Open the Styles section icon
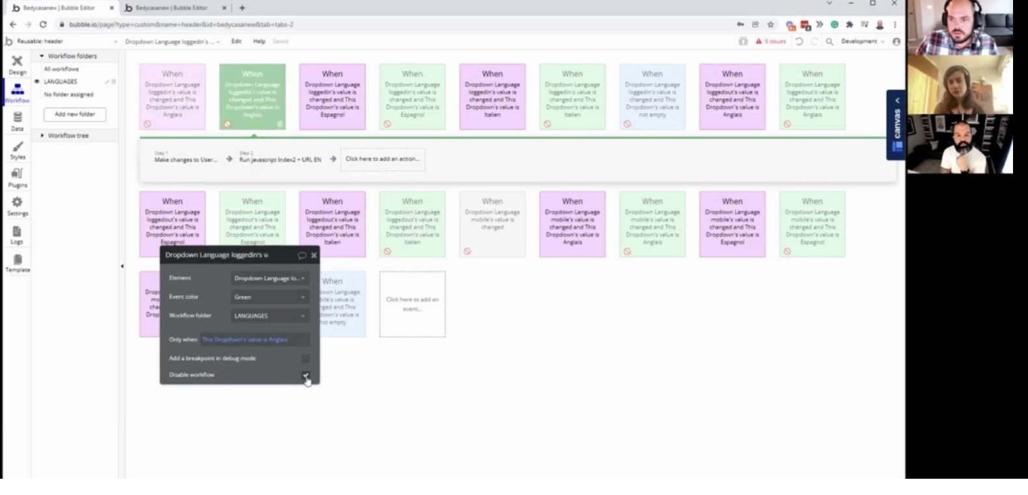This screenshot has width=1028, height=495. pos(18,150)
